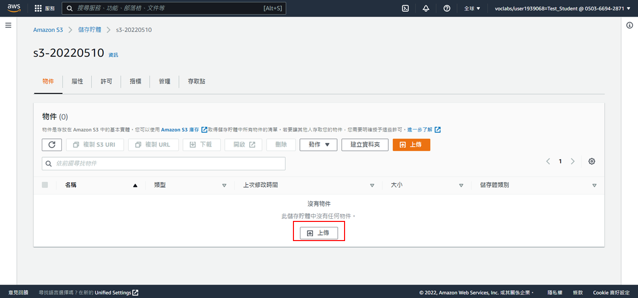
Task: Click the refresh objects button
Action: point(52,145)
